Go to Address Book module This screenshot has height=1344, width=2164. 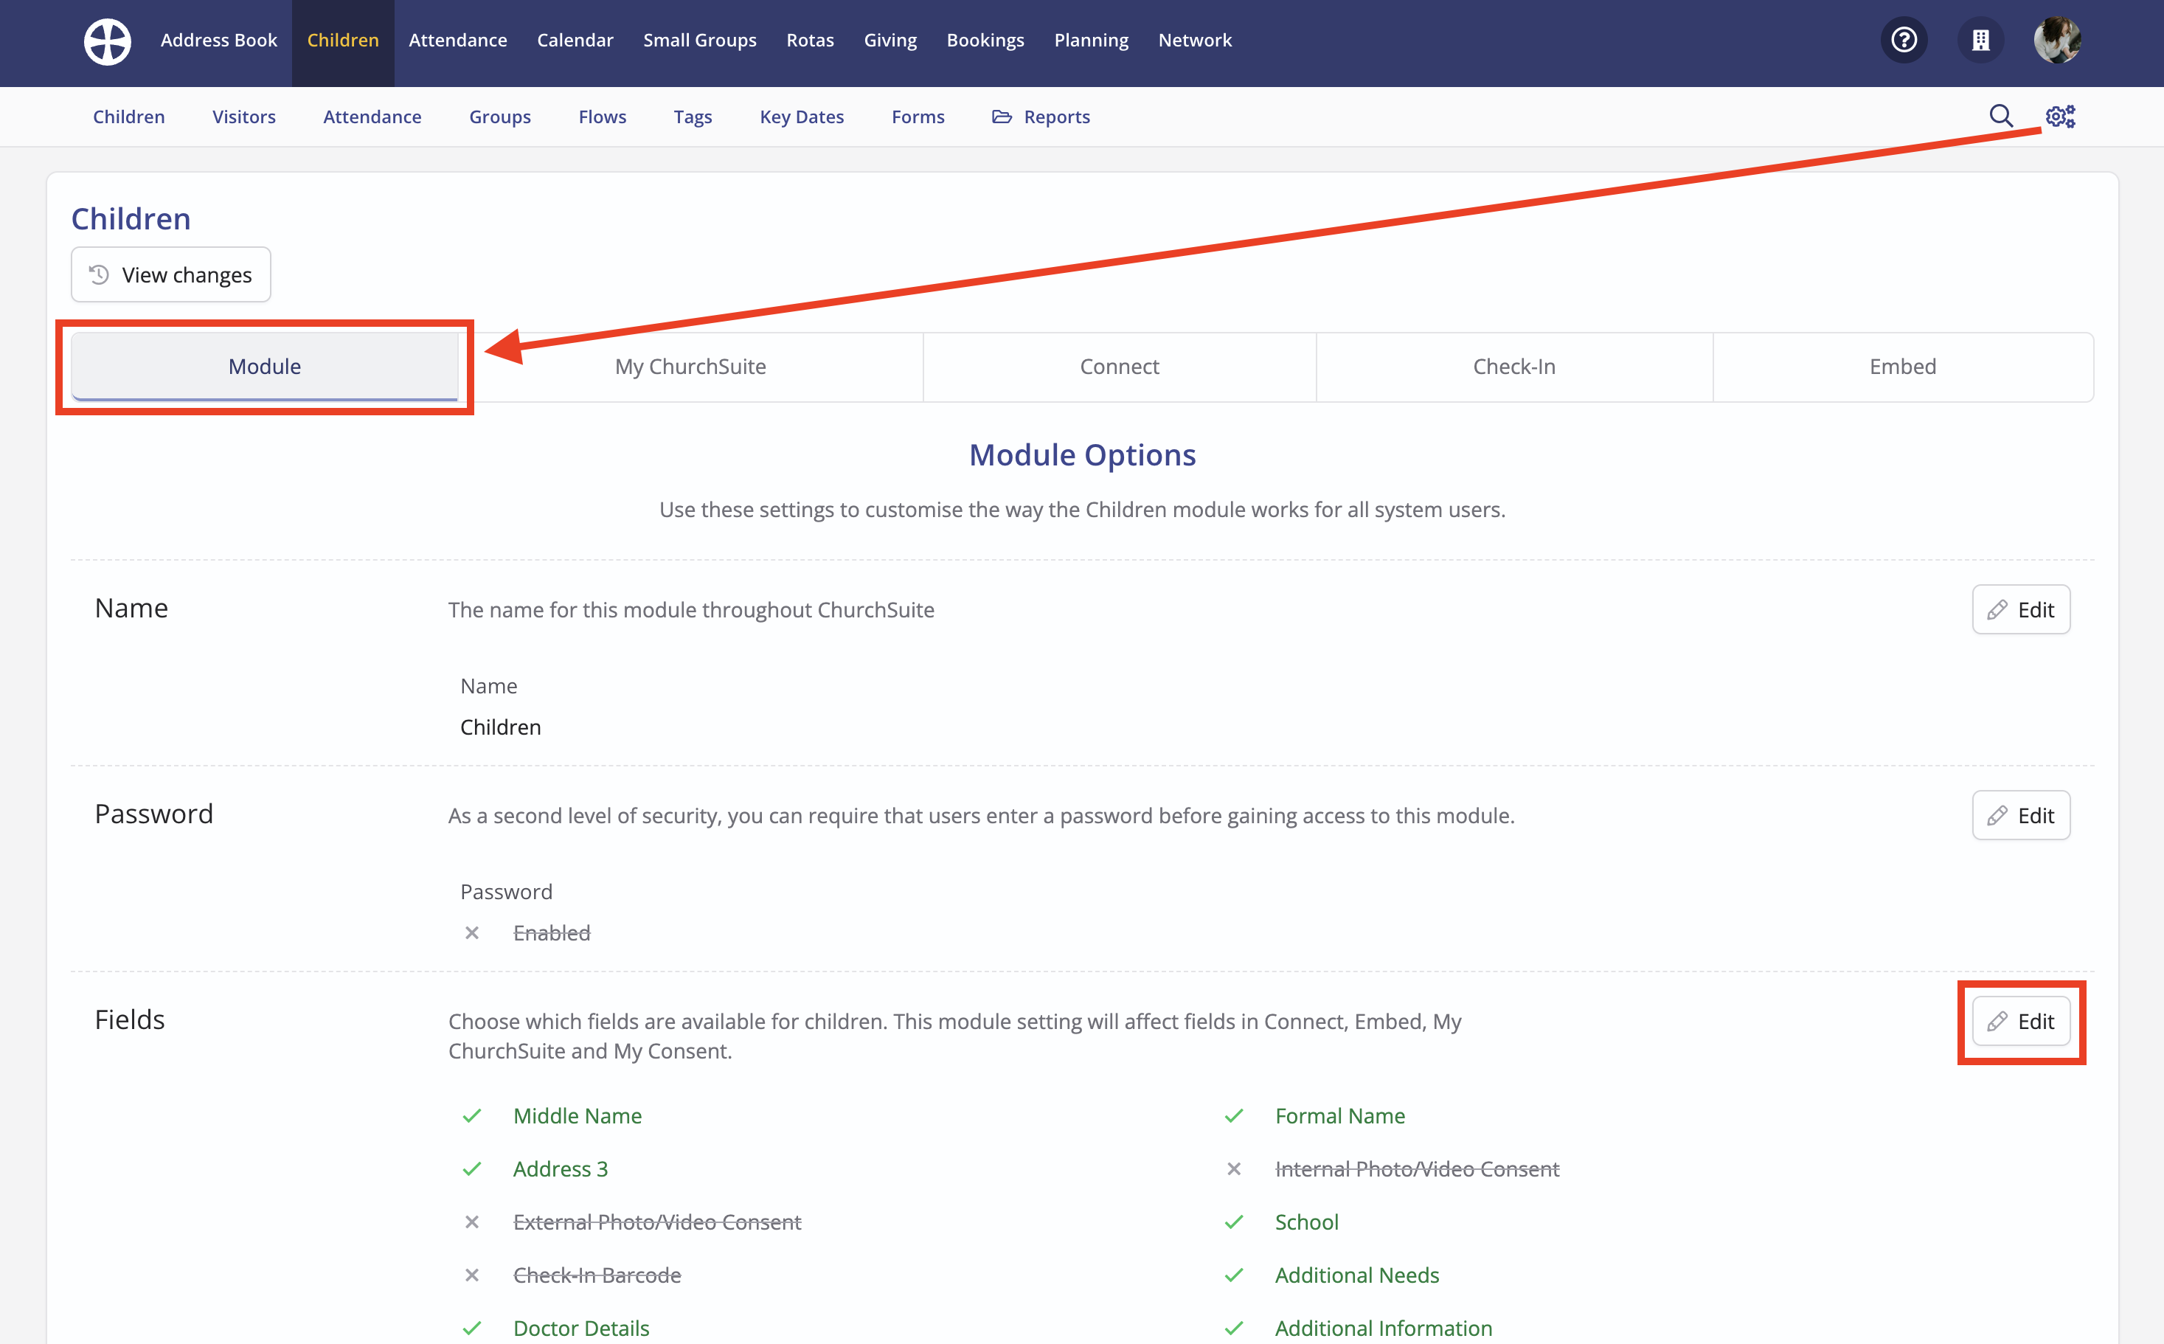point(218,40)
